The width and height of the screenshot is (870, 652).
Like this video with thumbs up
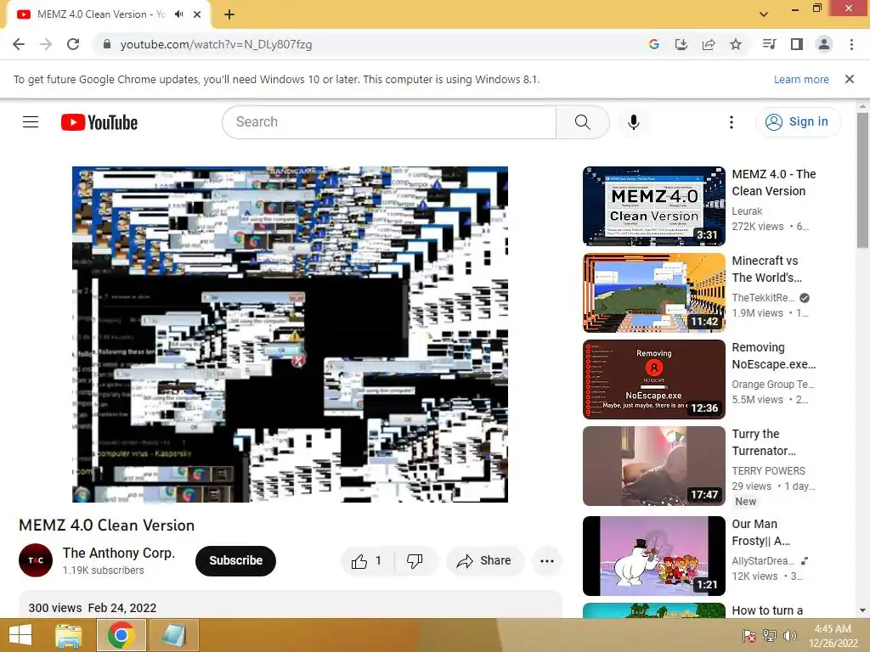[367, 561]
